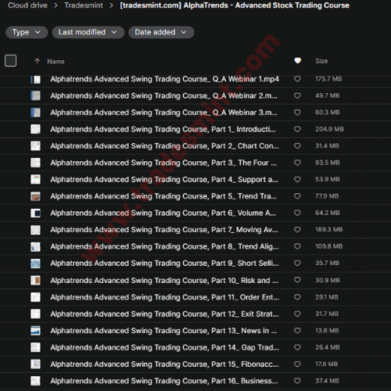Reverse sort order with the Name arrow
The width and height of the screenshot is (391, 391).
(38, 61)
